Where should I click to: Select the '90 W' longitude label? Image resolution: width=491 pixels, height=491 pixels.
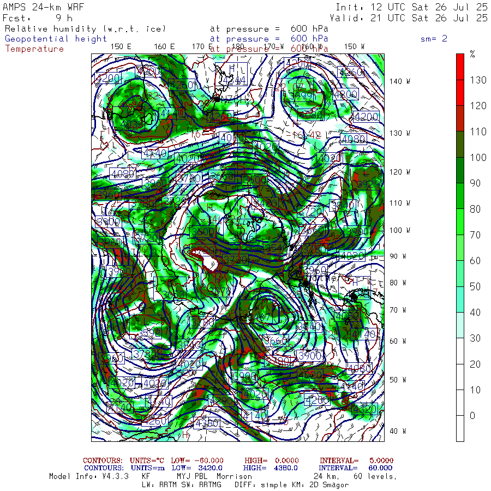[x=398, y=256]
